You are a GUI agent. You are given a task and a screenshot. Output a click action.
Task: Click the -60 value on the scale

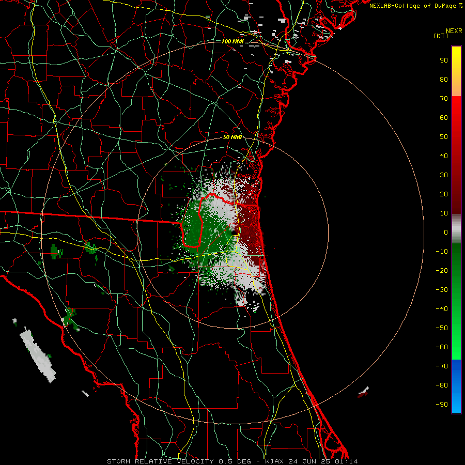(442, 347)
